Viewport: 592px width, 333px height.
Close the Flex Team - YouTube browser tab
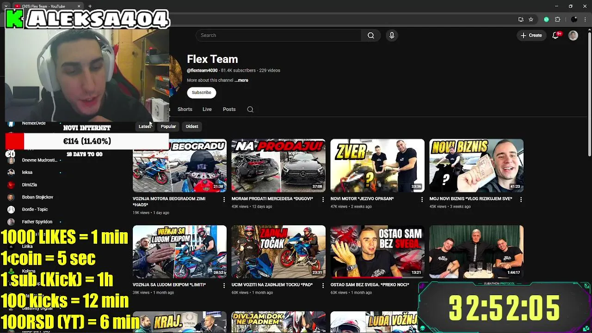(79, 6)
